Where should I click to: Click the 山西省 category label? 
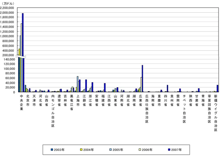click(x=47, y=100)
